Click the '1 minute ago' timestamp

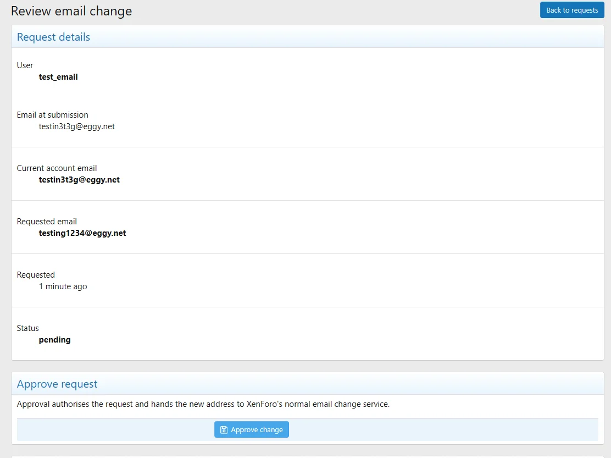[63, 286]
